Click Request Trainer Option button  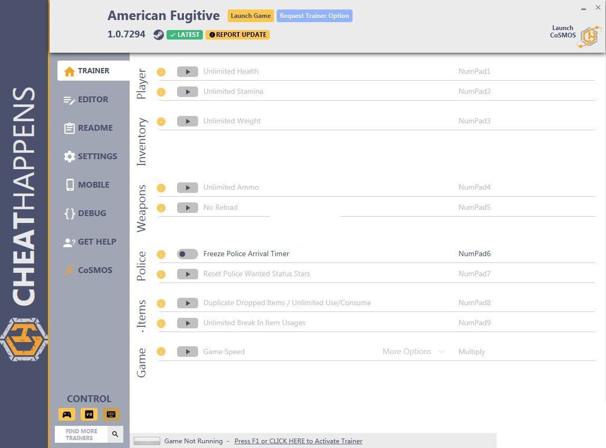(x=314, y=16)
